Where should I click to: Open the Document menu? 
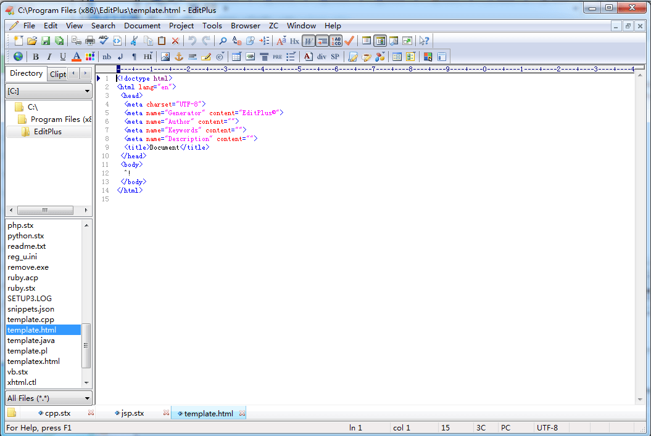(x=142, y=25)
